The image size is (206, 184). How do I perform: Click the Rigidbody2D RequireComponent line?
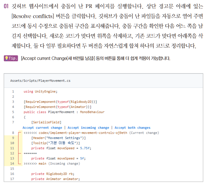coord(60,102)
